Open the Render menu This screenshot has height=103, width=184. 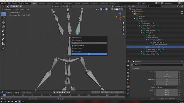[x=15, y=3]
